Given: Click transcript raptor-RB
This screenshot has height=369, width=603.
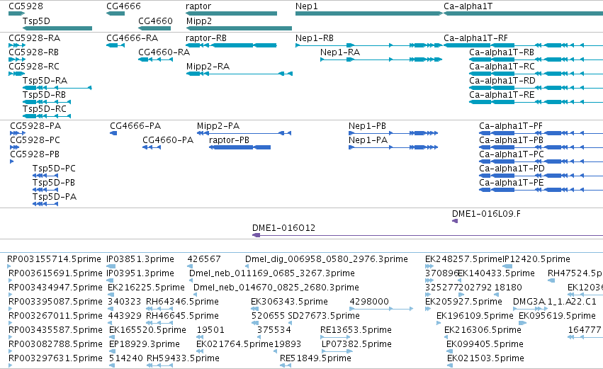Looking at the screenshot, I should coord(205,38).
